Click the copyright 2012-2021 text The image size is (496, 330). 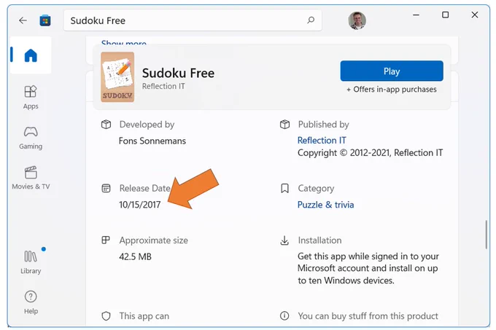(370, 153)
